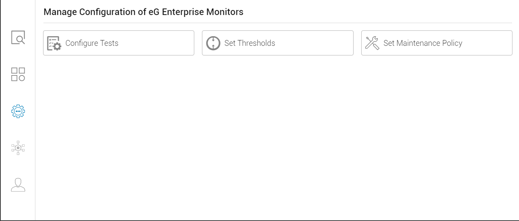Viewport: 519px width, 221px height.
Task: Click the "Set Maintenance Policy" text label
Action: pyautogui.click(x=423, y=43)
